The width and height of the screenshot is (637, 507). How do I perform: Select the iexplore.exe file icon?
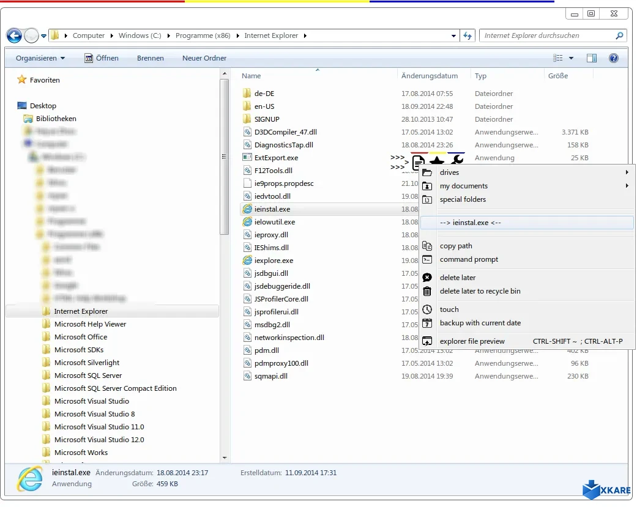pos(247,260)
